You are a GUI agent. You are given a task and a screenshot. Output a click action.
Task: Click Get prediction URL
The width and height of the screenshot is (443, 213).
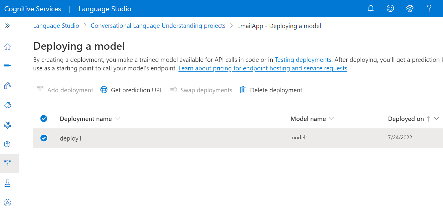click(x=132, y=90)
